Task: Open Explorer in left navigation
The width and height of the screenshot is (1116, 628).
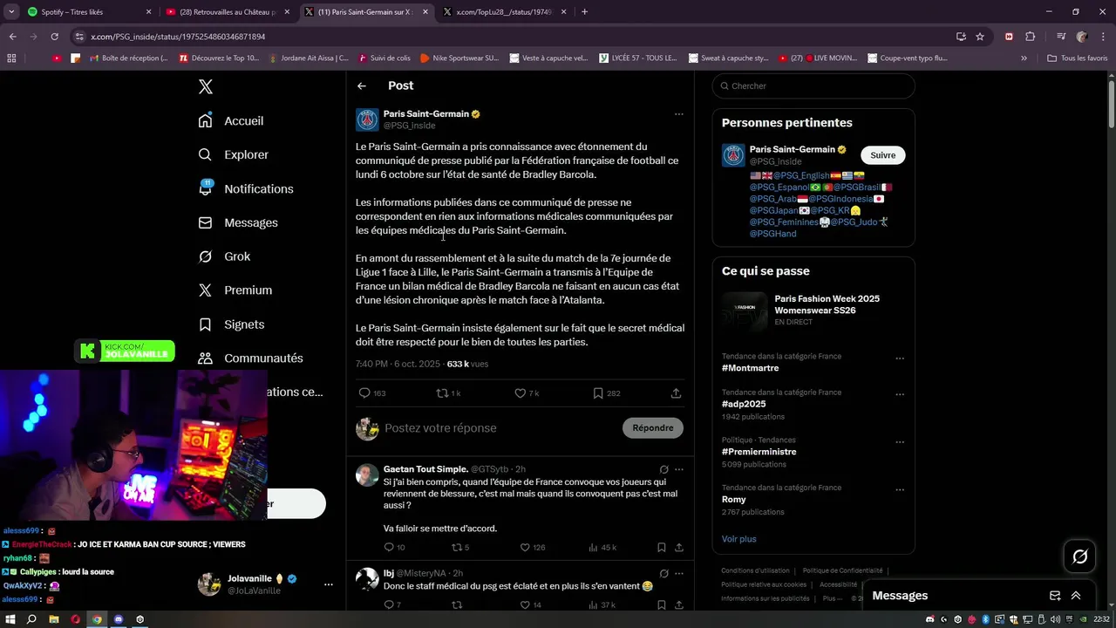Action: 234,154
